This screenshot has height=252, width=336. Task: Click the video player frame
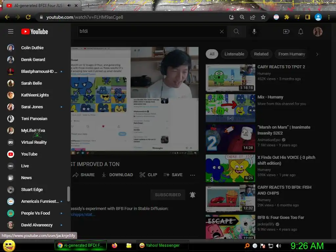click(x=135, y=100)
